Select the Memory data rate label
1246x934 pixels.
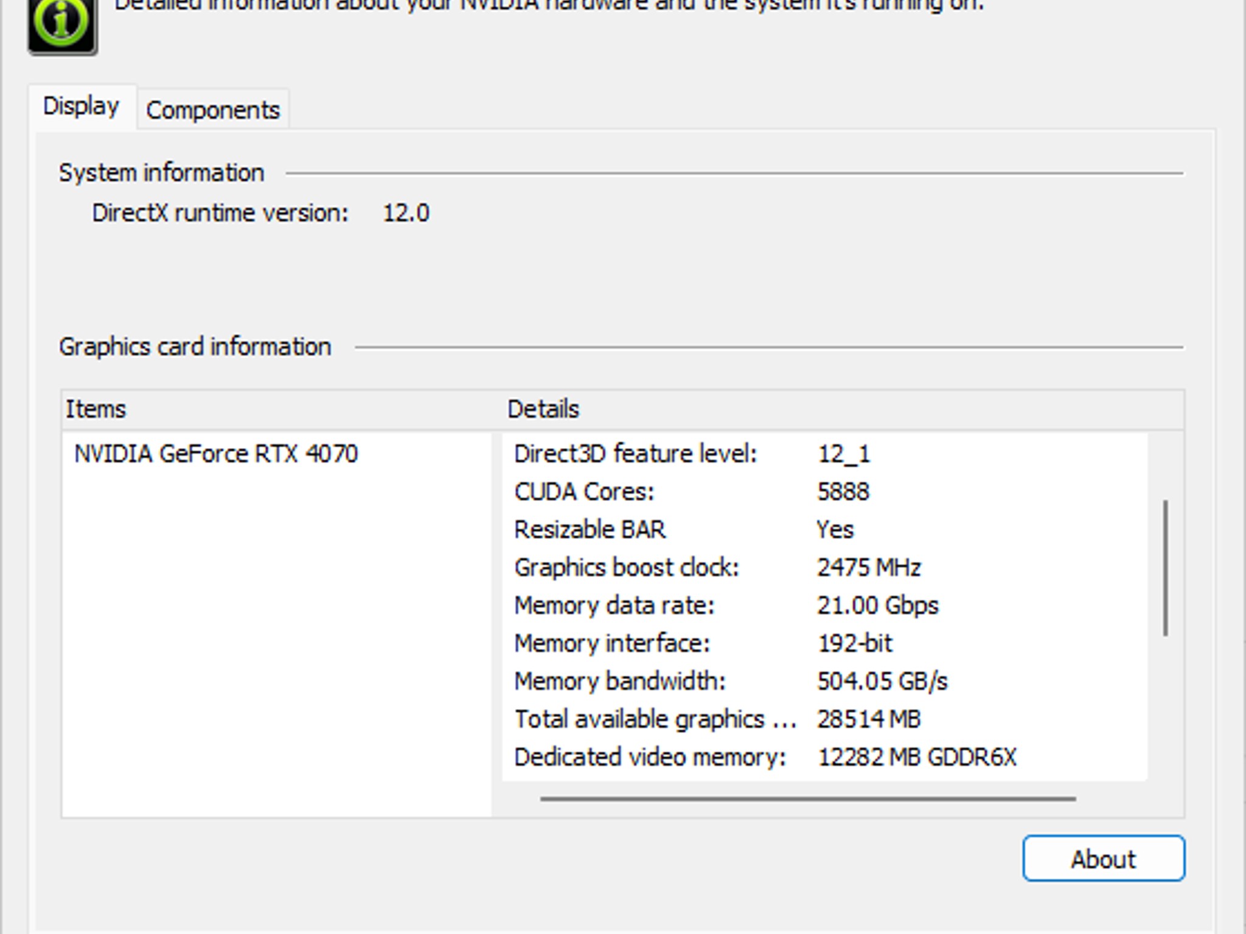pos(614,606)
